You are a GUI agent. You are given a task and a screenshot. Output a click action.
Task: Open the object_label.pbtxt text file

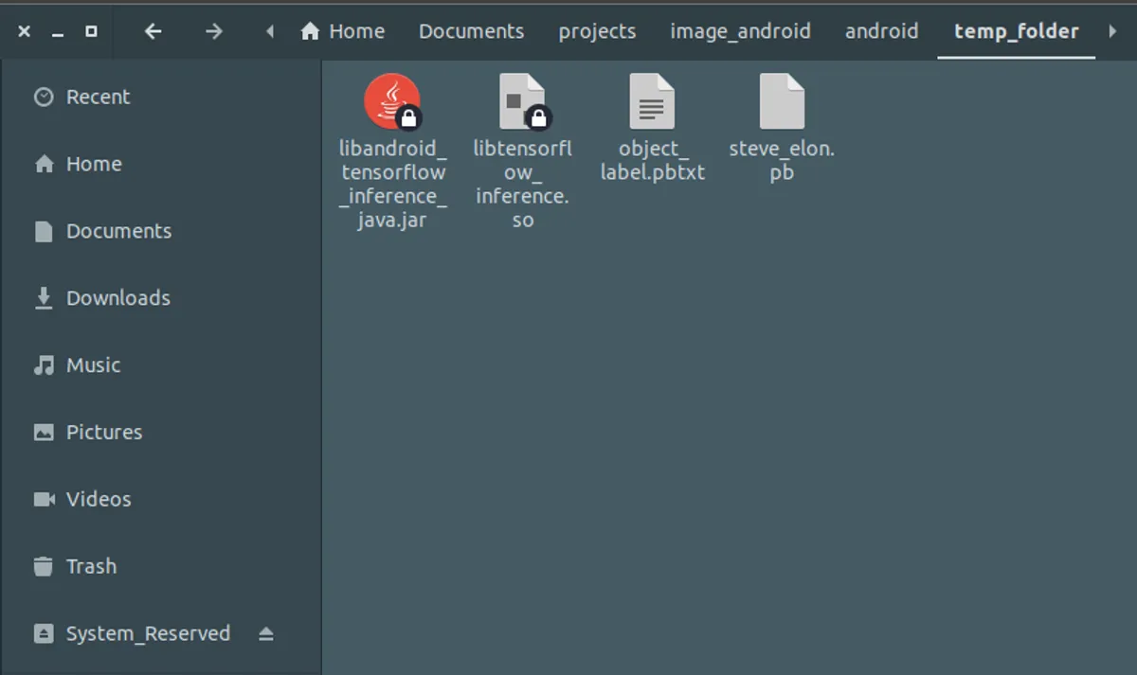[652, 102]
